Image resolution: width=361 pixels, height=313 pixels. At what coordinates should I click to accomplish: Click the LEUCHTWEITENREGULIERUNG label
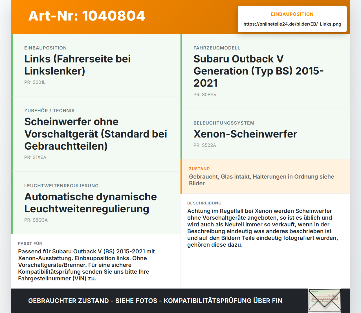[61, 186]
